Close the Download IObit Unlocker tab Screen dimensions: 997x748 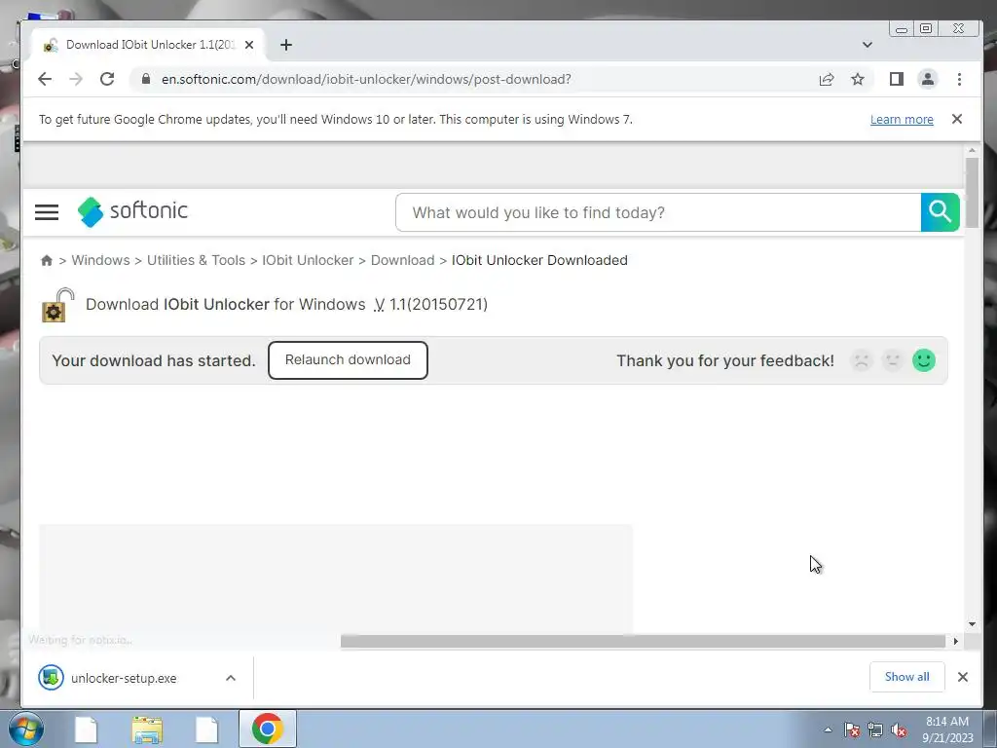(x=249, y=45)
